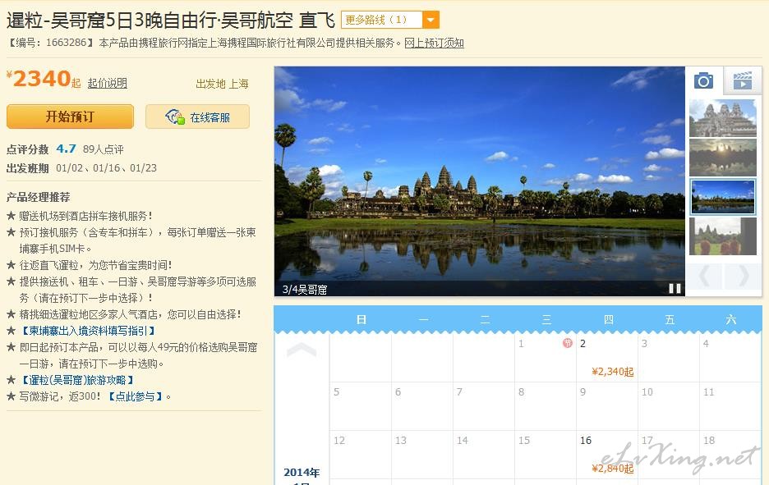This screenshot has height=485, width=769.
Task: Click the holiday 节 badge on January 1
Action: click(568, 343)
